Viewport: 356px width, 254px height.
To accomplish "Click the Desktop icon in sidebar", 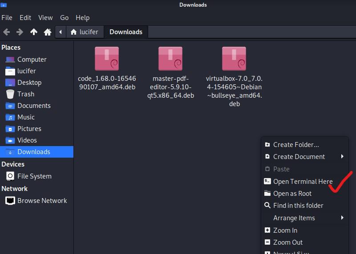I will tap(10, 83).
